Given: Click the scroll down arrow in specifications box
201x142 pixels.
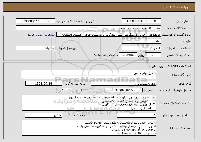Looking at the screenshot, I should point(154,104).
